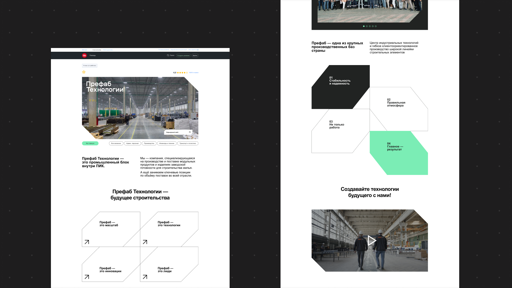512x288 pixels.
Task: Open the reviews count link
Action: [x=194, y=73]
